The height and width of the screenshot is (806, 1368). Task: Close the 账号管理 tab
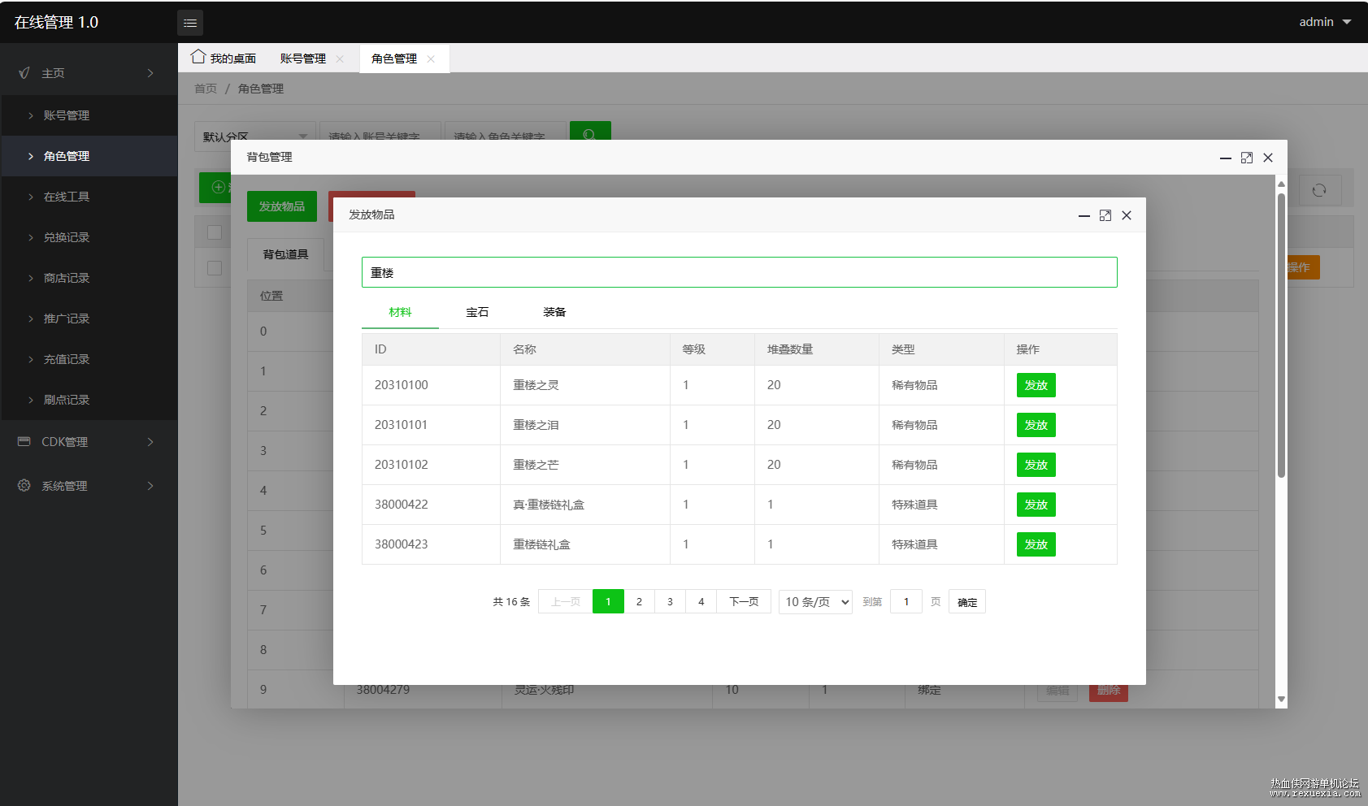(x=340, y=58)
